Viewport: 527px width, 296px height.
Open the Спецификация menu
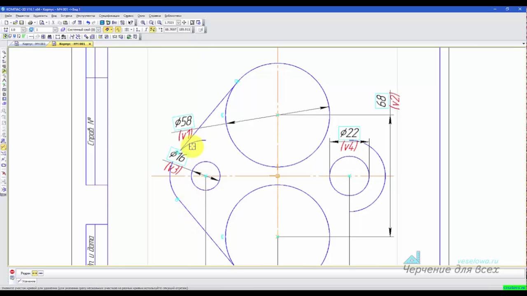point(109,16)
